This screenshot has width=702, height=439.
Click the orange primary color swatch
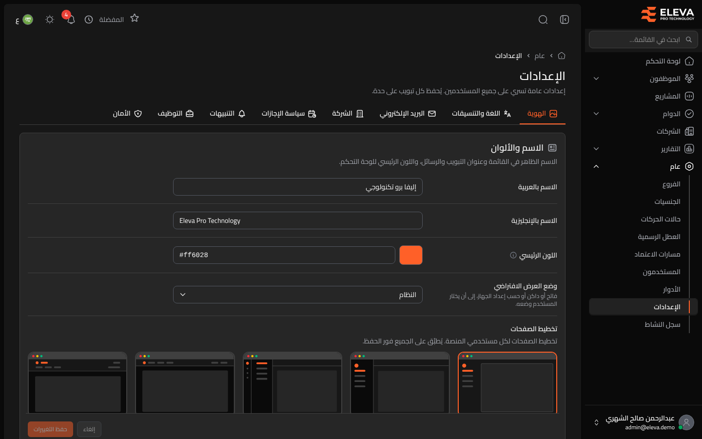pos(411,255)
